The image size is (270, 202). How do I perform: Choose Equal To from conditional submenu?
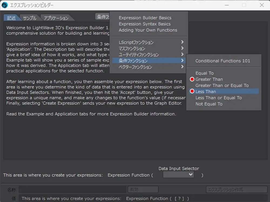click(x=204, y=73)
